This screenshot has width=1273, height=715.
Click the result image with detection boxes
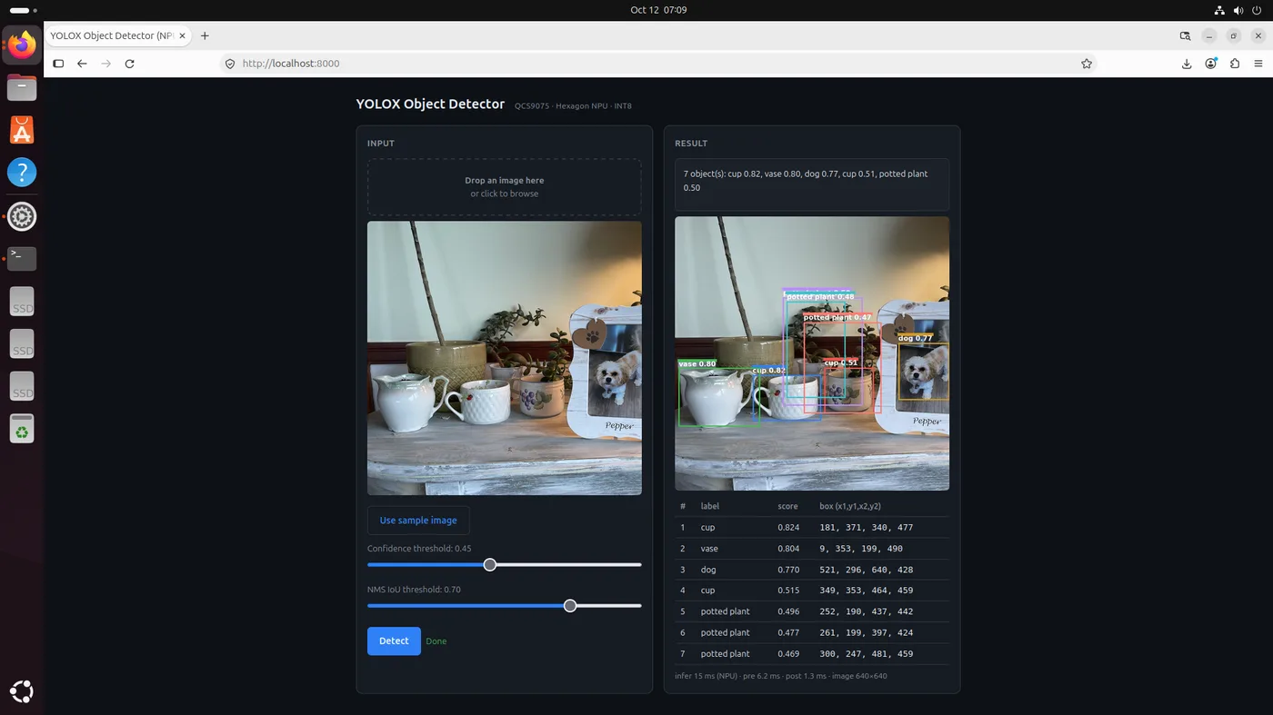click(812, 353)
